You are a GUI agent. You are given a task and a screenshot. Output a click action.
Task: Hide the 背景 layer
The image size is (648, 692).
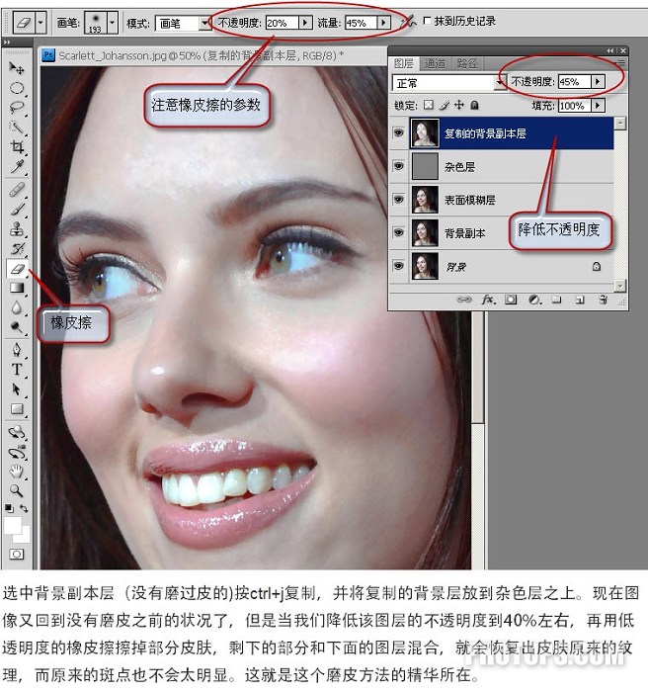pyautogui.click(x=398, y=266)
